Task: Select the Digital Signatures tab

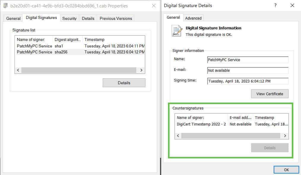Action: tap(41, 18)
